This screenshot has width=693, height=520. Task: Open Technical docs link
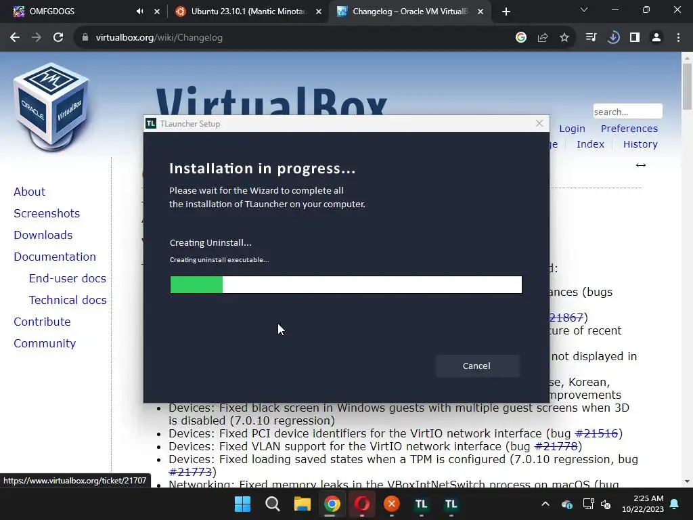click(68, 300)
